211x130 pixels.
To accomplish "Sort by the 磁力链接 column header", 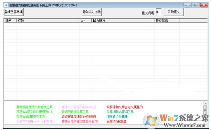I will coord(123,21).
